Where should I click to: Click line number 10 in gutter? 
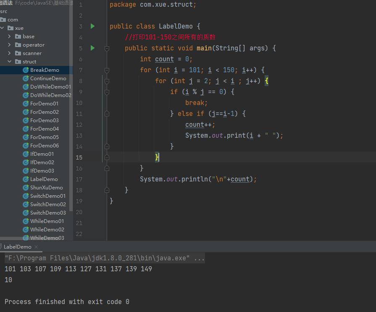(79, 103)
